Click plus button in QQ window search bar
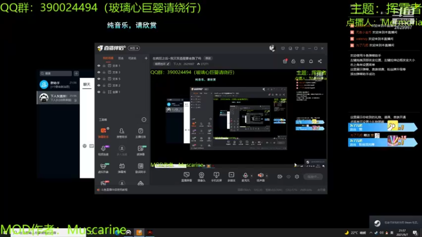 76,73
